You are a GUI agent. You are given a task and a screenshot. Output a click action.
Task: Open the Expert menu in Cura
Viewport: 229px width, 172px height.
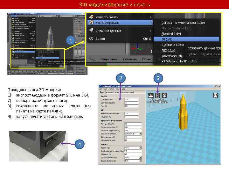click(x=118, y=89)
